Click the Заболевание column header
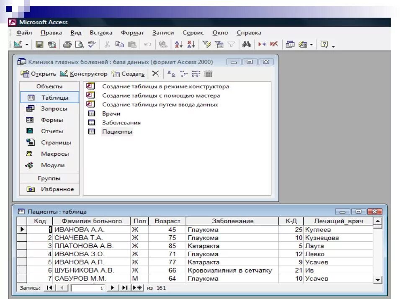The image size is (402, 299). [232, 221]
